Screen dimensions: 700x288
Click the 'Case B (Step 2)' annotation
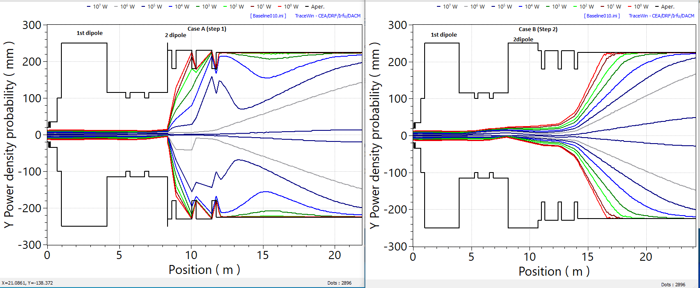(x=538, y=29)
